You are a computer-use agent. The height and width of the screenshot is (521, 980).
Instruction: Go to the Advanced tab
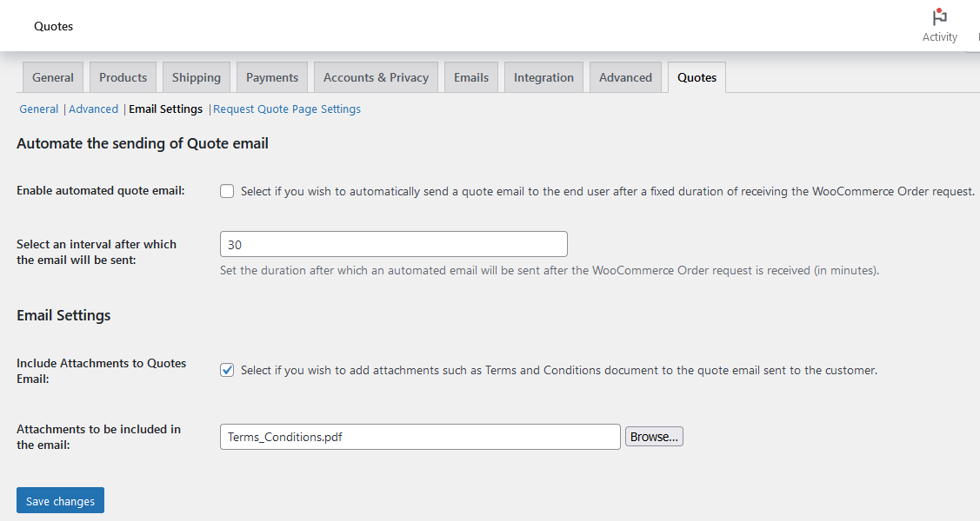(625, 77)
